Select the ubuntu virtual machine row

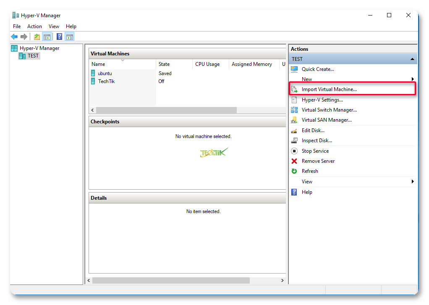(x=105, y=73)
